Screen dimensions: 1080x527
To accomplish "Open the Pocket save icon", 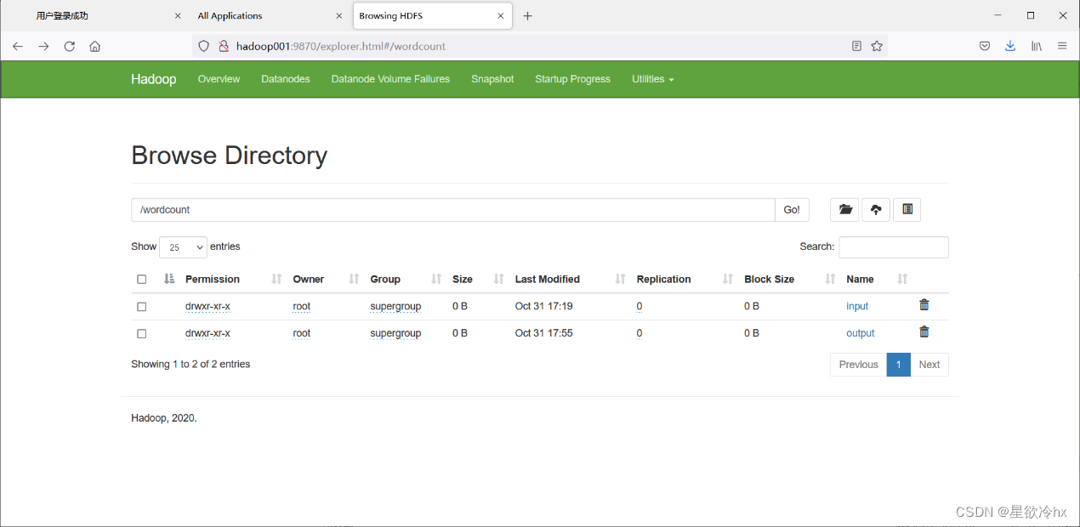I will (984, 46).
